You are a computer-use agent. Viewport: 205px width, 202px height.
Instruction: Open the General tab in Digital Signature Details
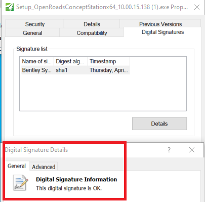point(17,166)
